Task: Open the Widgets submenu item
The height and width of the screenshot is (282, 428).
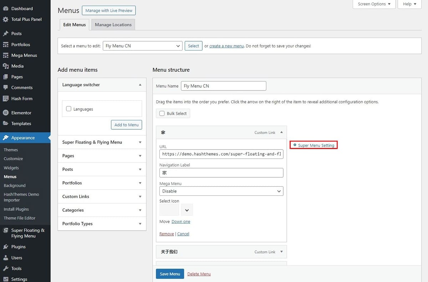Action: (x=11, y=168)
